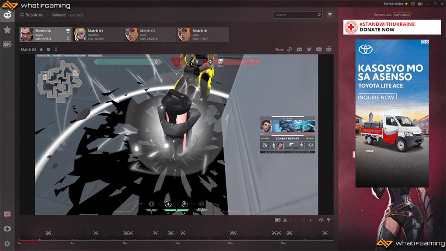Copy share link with the chain icon
The image size is (446, 251).
(x=290, y=49)
